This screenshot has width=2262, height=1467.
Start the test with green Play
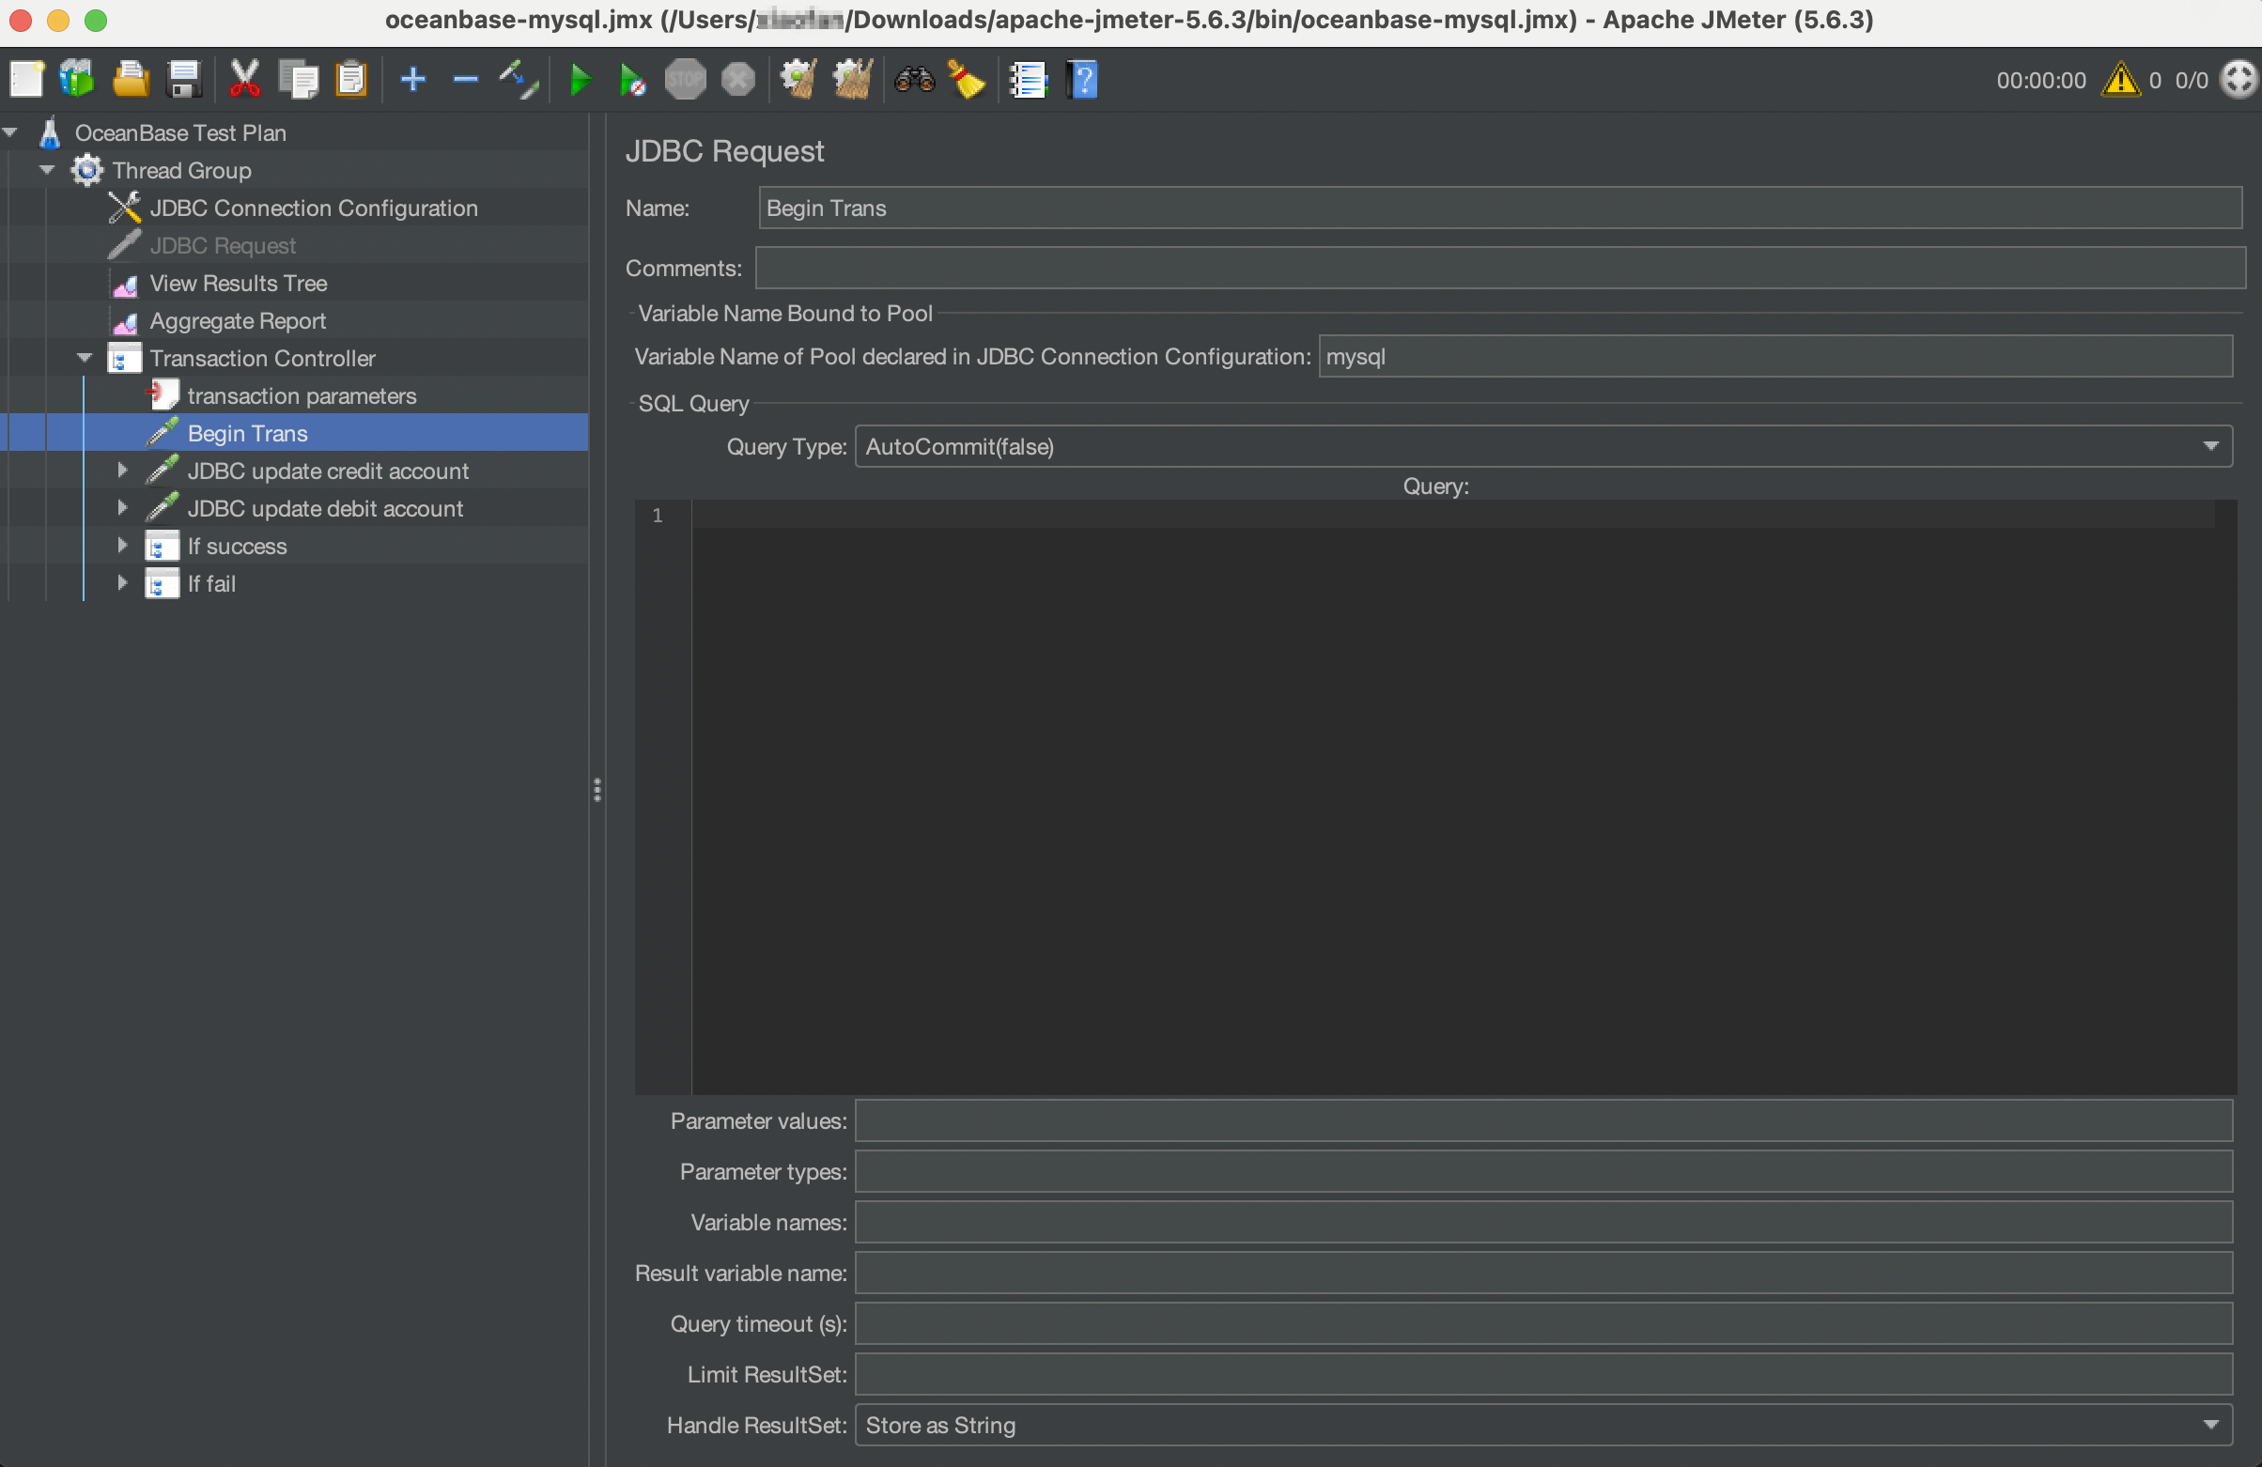point(580,80)
